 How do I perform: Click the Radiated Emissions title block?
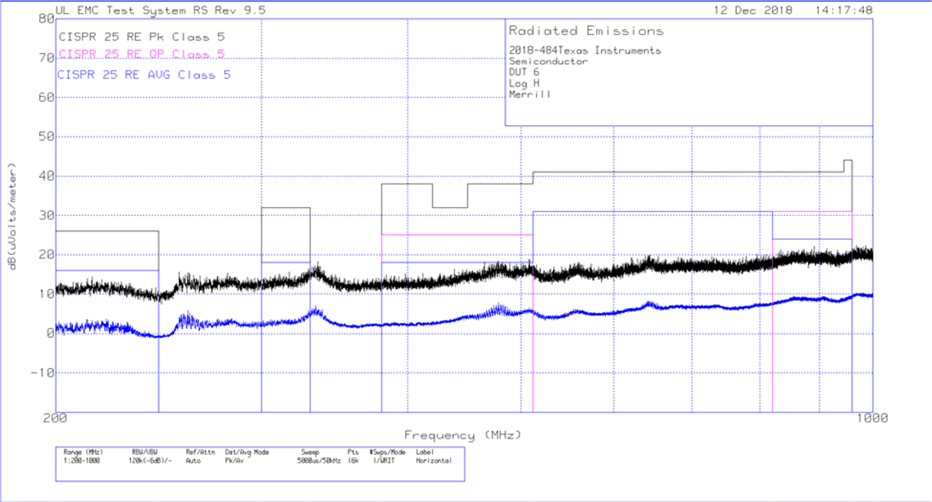pyautogui.click(x=586, y=31)
